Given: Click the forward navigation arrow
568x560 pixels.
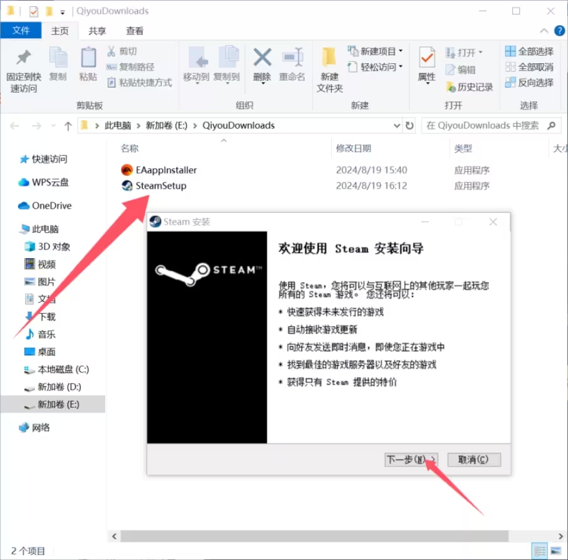Looking at the screenshot, I should click(36, 126).
